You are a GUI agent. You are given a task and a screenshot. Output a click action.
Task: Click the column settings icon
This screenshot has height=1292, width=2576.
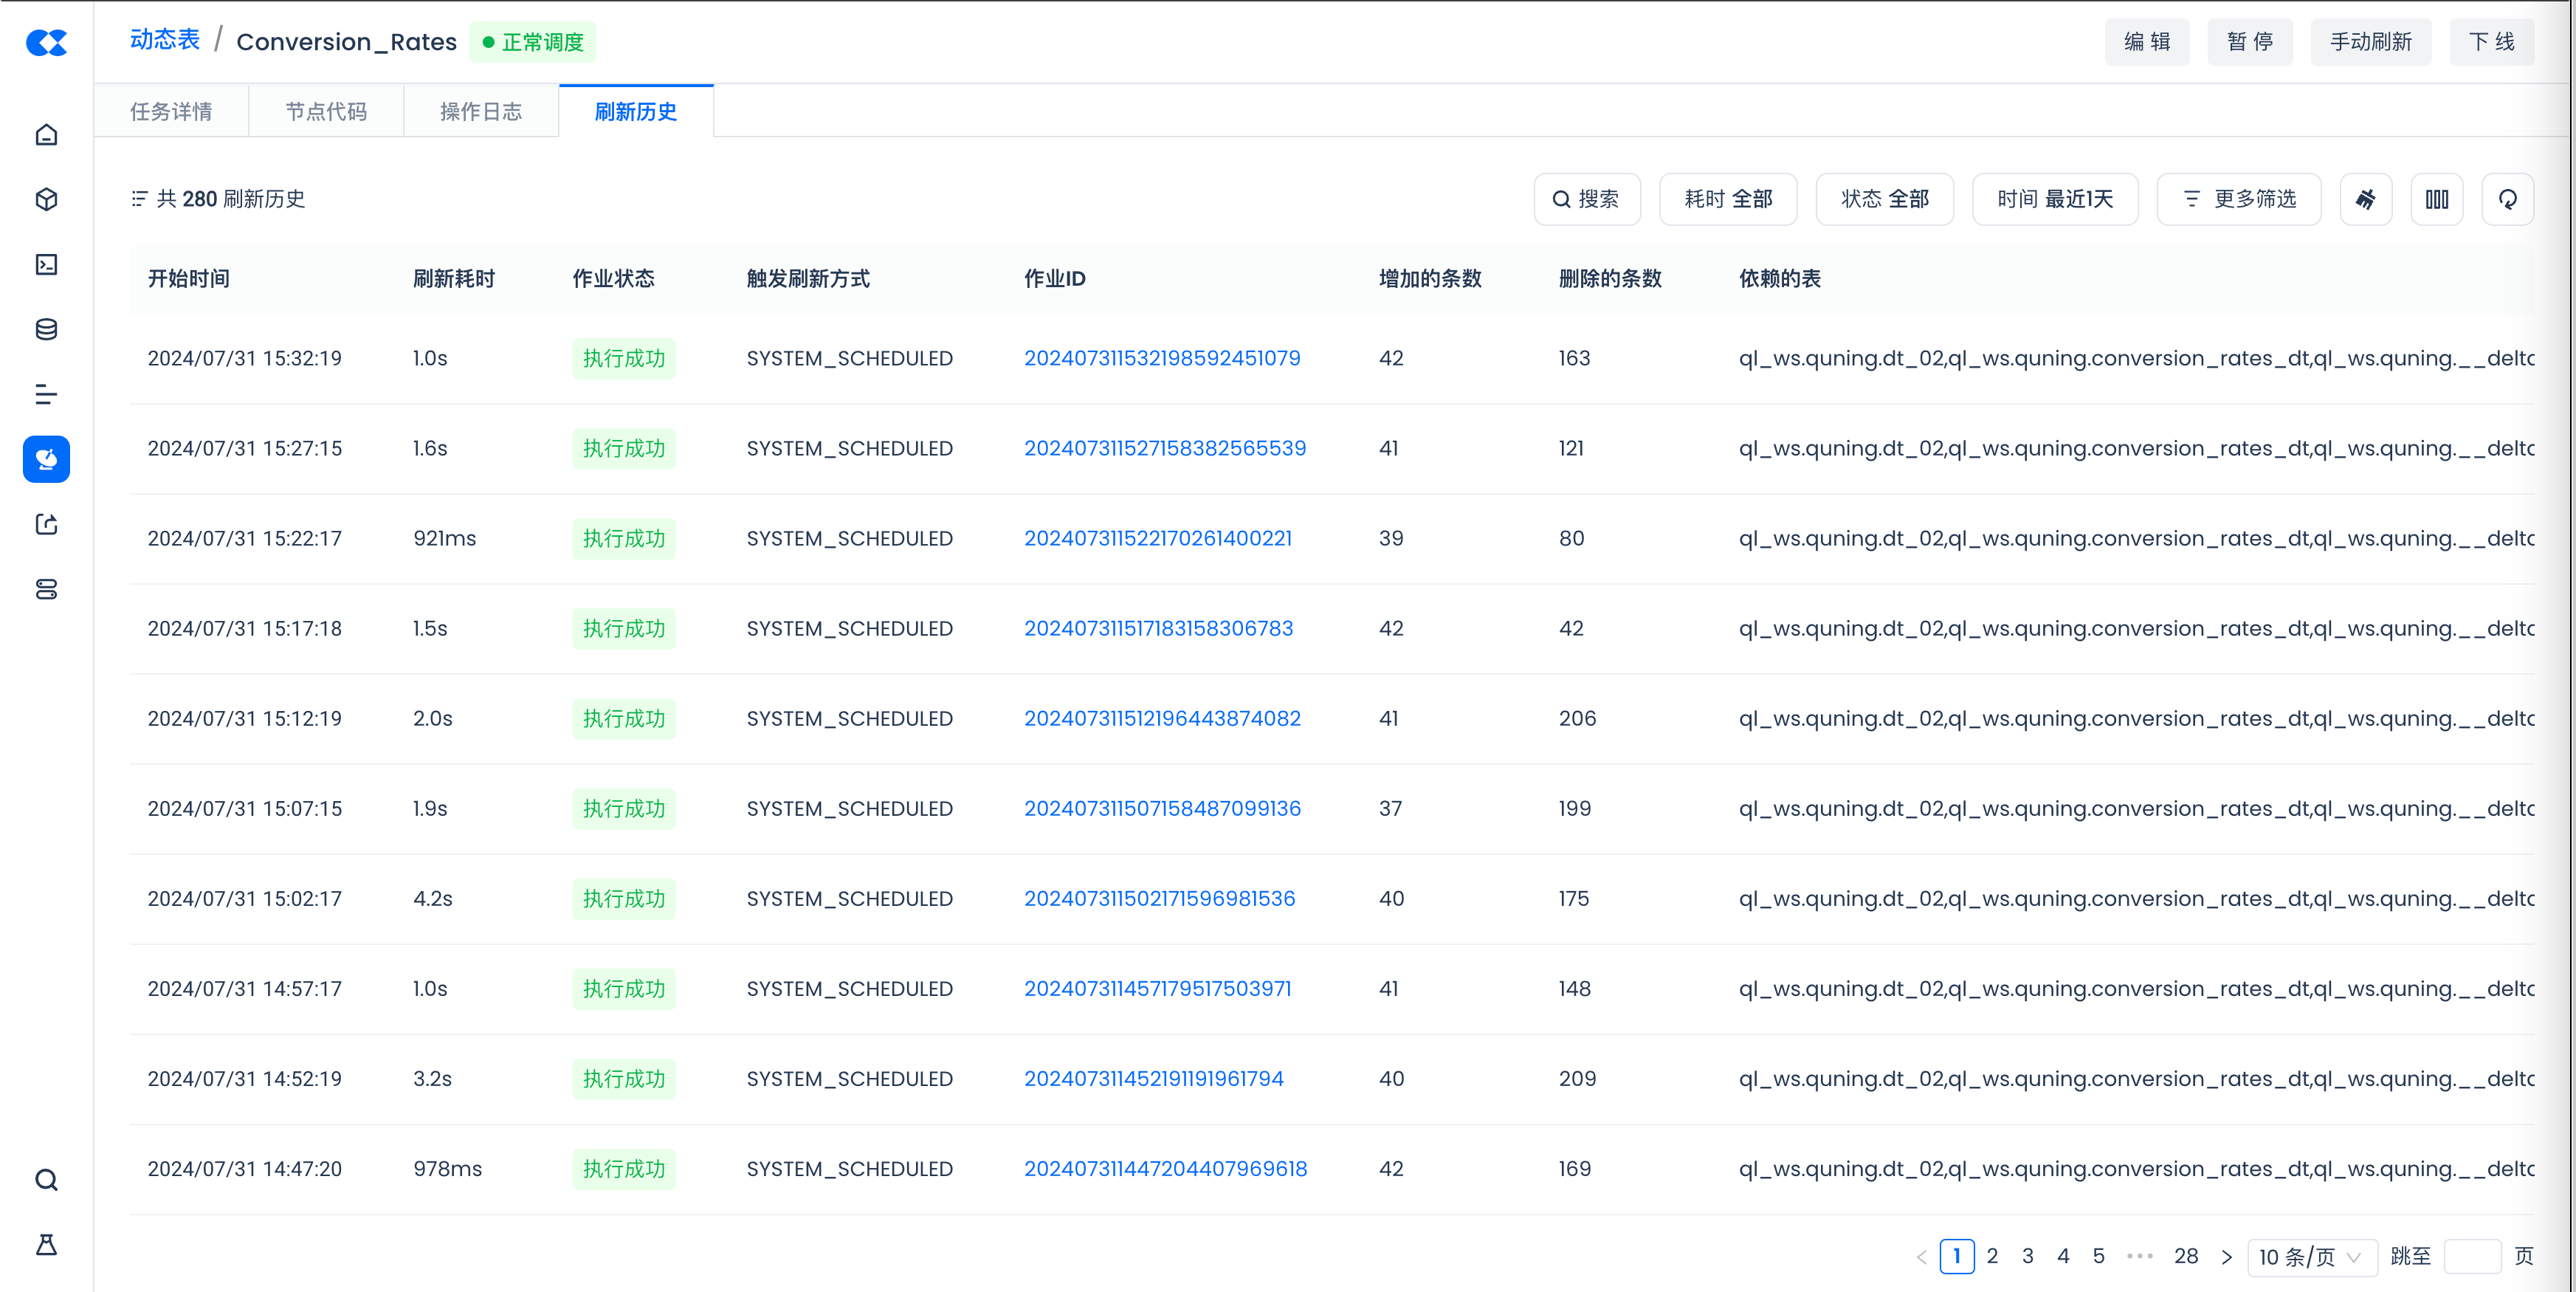2436,199
